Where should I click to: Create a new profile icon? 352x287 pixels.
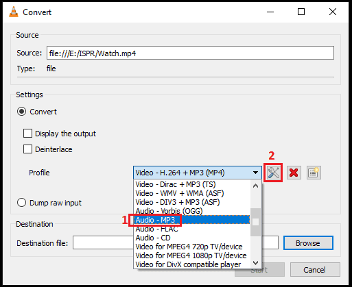coord(314,173)
